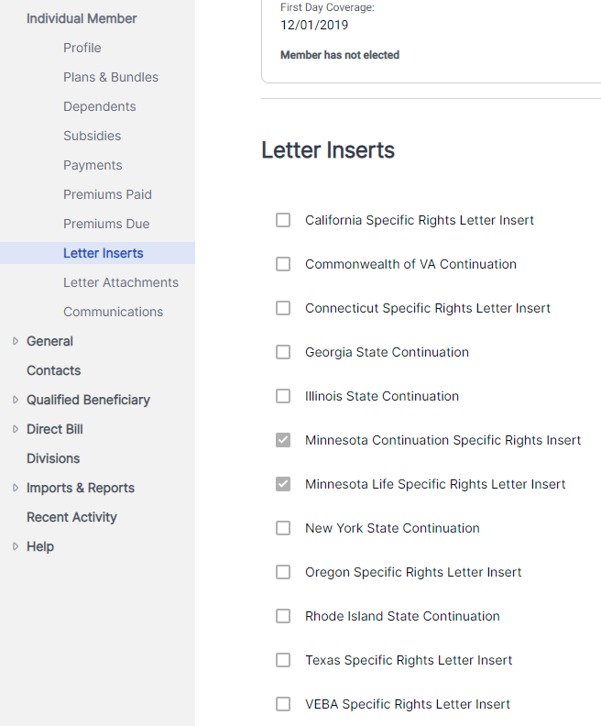Open Letter Attachments in the sidebar
The image size is (601, 726).
coord(121,282)
